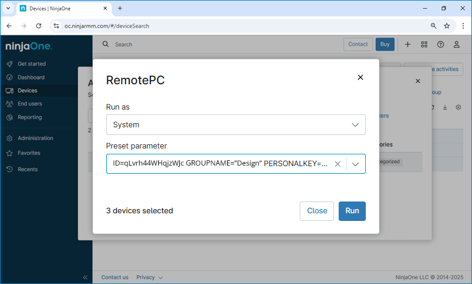
Task: Click the Administration gear icon
Action: click(x=9, y=138)
